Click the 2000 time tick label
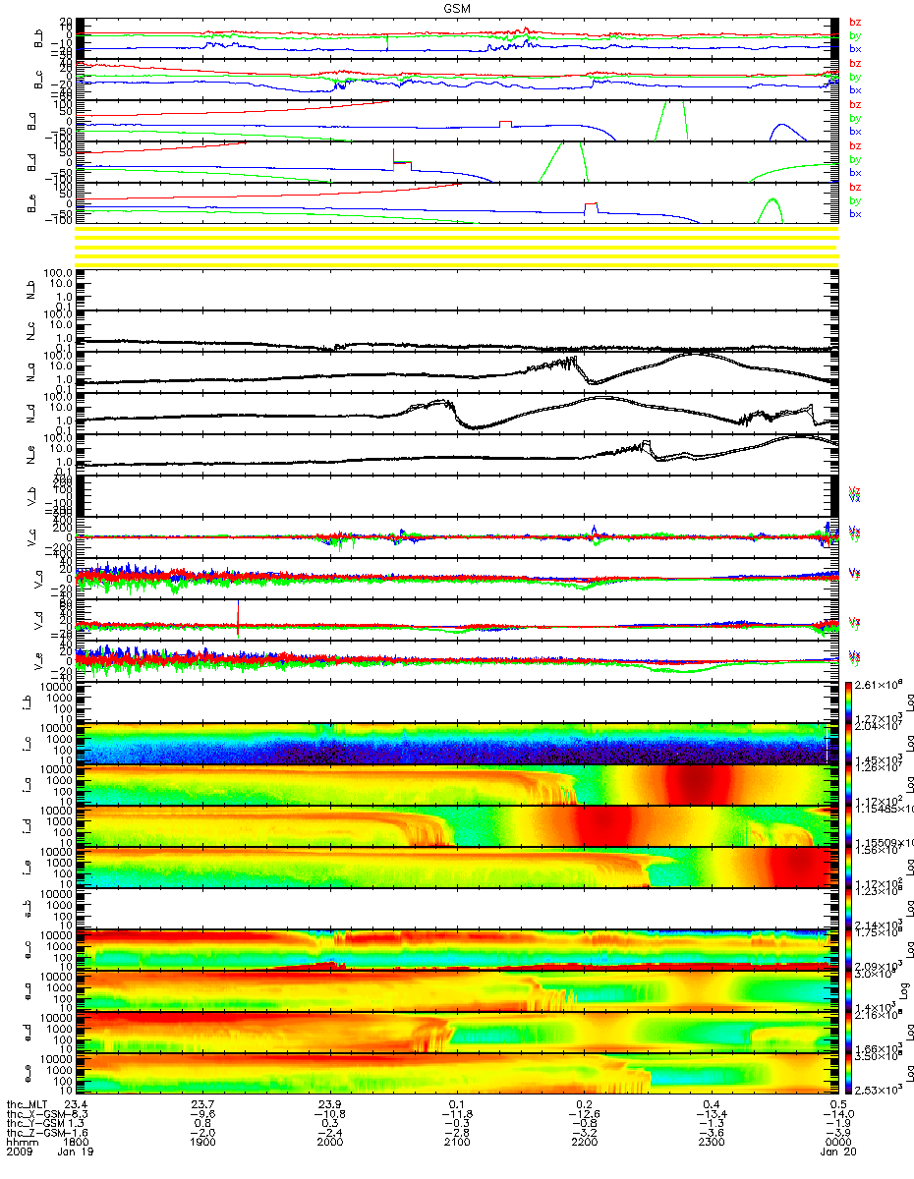914x1179 pixels. [330, 1142]
